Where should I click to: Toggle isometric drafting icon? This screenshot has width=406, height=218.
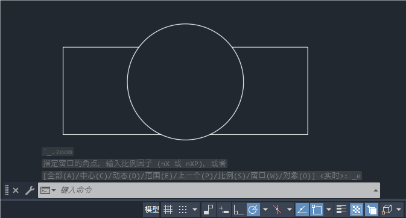click(x=277, y=209)
